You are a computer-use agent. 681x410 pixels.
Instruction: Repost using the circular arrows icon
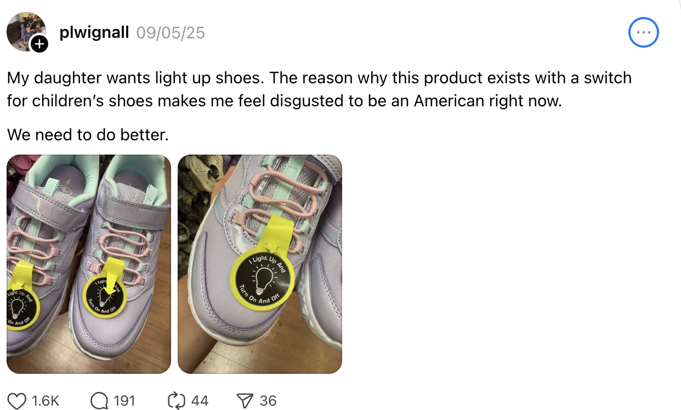pos(177,401)
